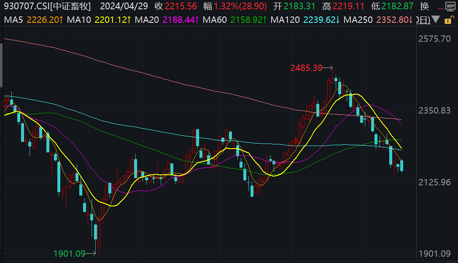Image resolution: width=458 pixels, height=263 pixels.
Task: Click the 1901.09 low price marker
Action: click(x=69, y=253)
